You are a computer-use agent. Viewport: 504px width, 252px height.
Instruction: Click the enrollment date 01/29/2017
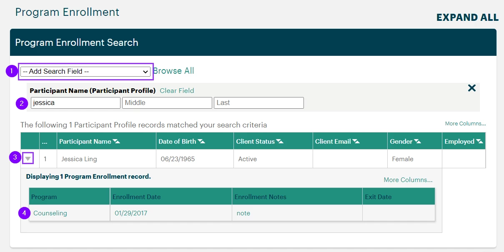coord(131,213)
